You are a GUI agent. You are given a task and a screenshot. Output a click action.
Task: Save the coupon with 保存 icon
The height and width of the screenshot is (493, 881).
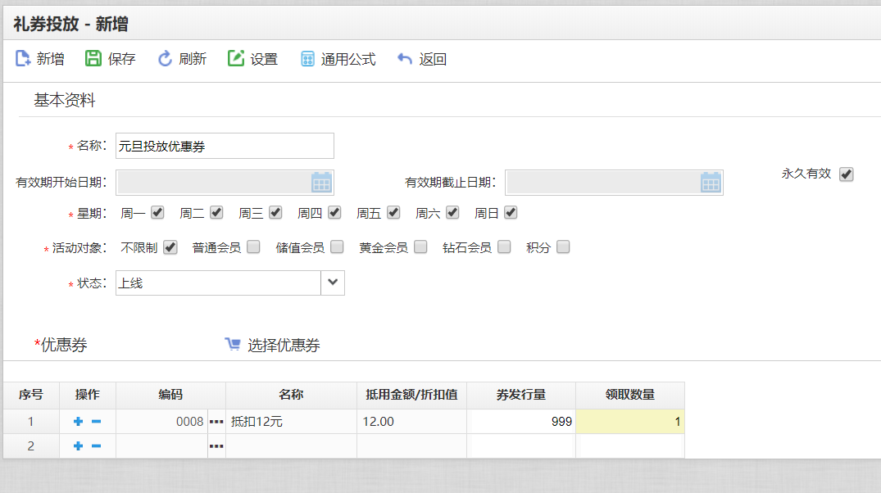click(93, 59)
